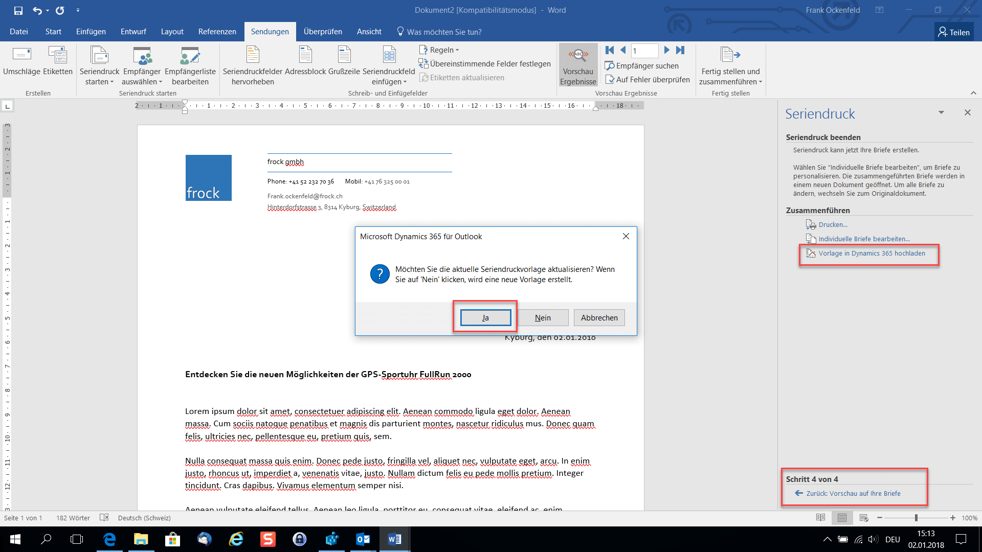The height and width of the screenshot is (552, 982).
Task: Go to last record arrow
Action: (x=680, y=50)
